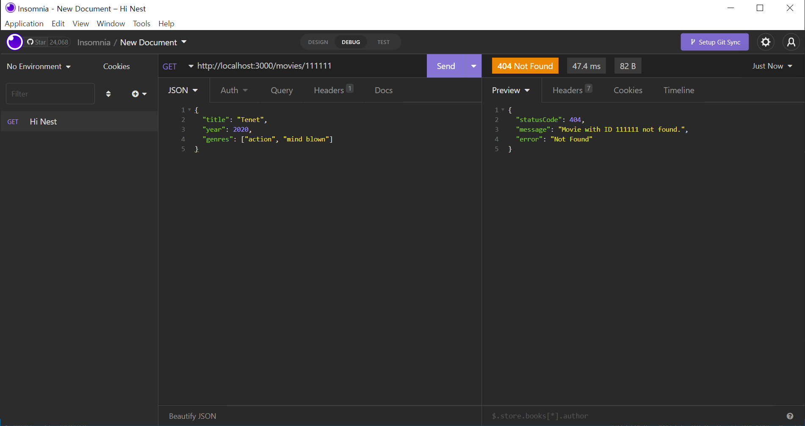Switch to the response Cookies tab

click(x=628, y=90)
